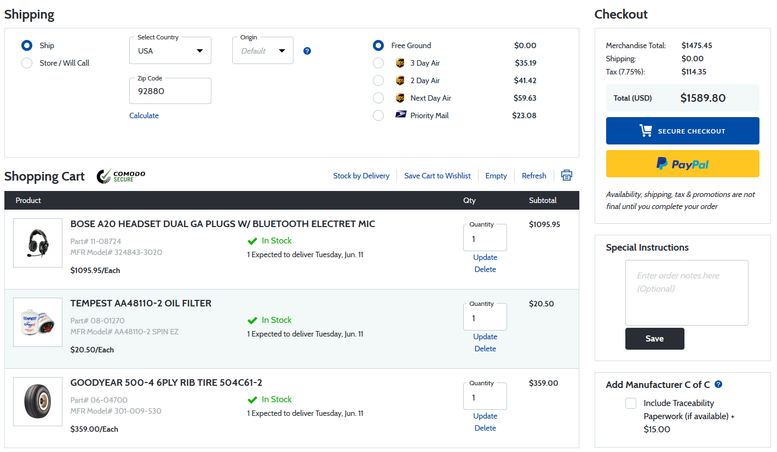Click Empty cart link

click(x=496, y=176)
